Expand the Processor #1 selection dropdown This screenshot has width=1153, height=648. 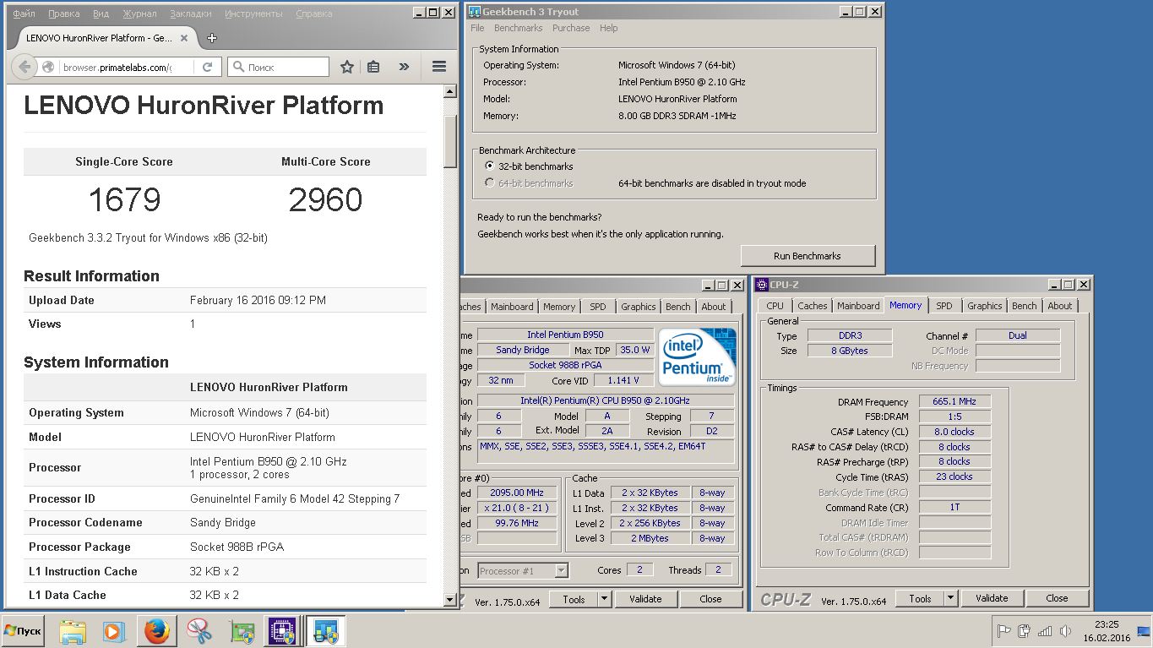562,571
